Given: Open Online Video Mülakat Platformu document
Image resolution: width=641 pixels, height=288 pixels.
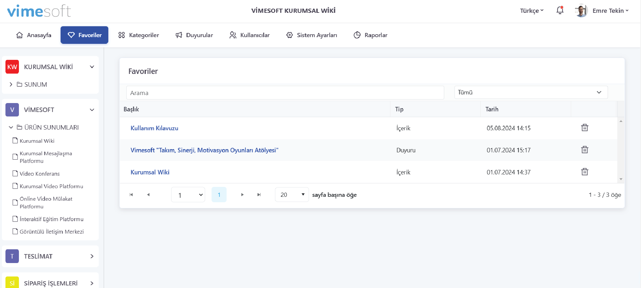Looking at the screenshot, I should pos(42,203).
